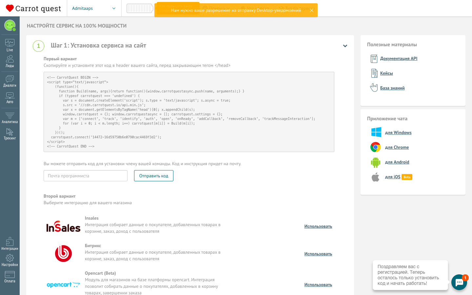The image size is (472, 295).
Task: Click the CarrotQuest code snippet block
Action: pos(189,112)
